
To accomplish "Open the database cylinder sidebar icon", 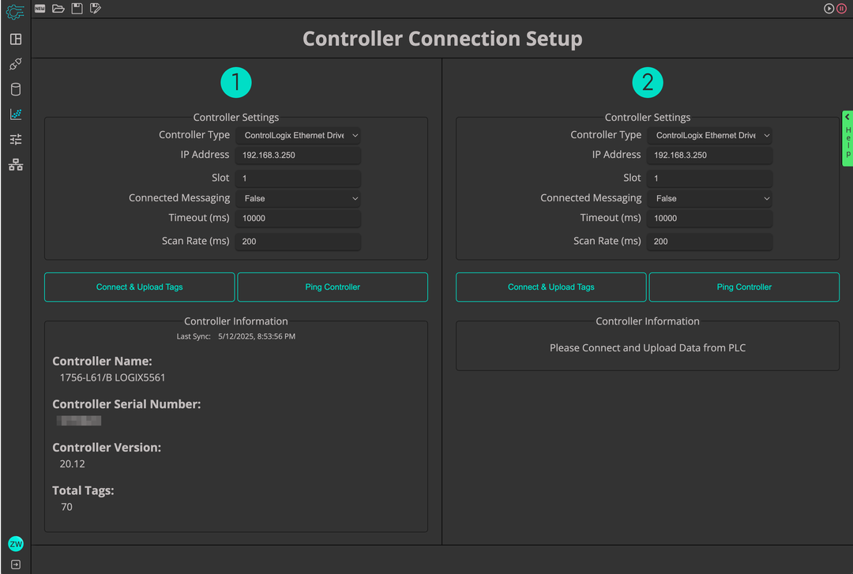I will pyautogui.click(x=16, y=89).
